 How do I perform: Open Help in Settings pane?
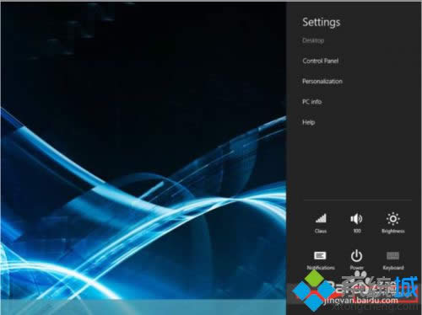(x=308, y=122)
